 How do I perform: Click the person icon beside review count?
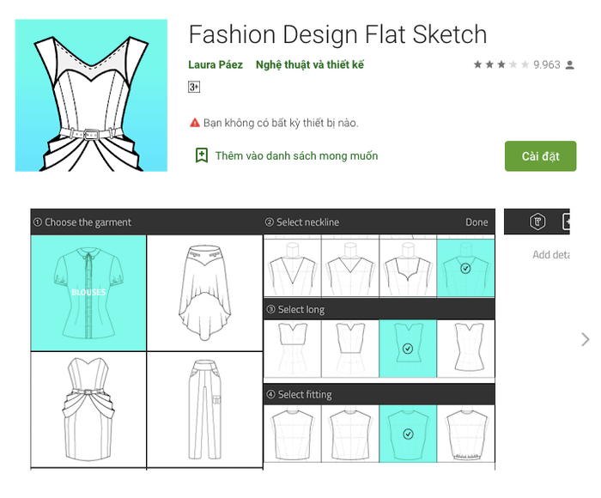(x=570, y=64)
